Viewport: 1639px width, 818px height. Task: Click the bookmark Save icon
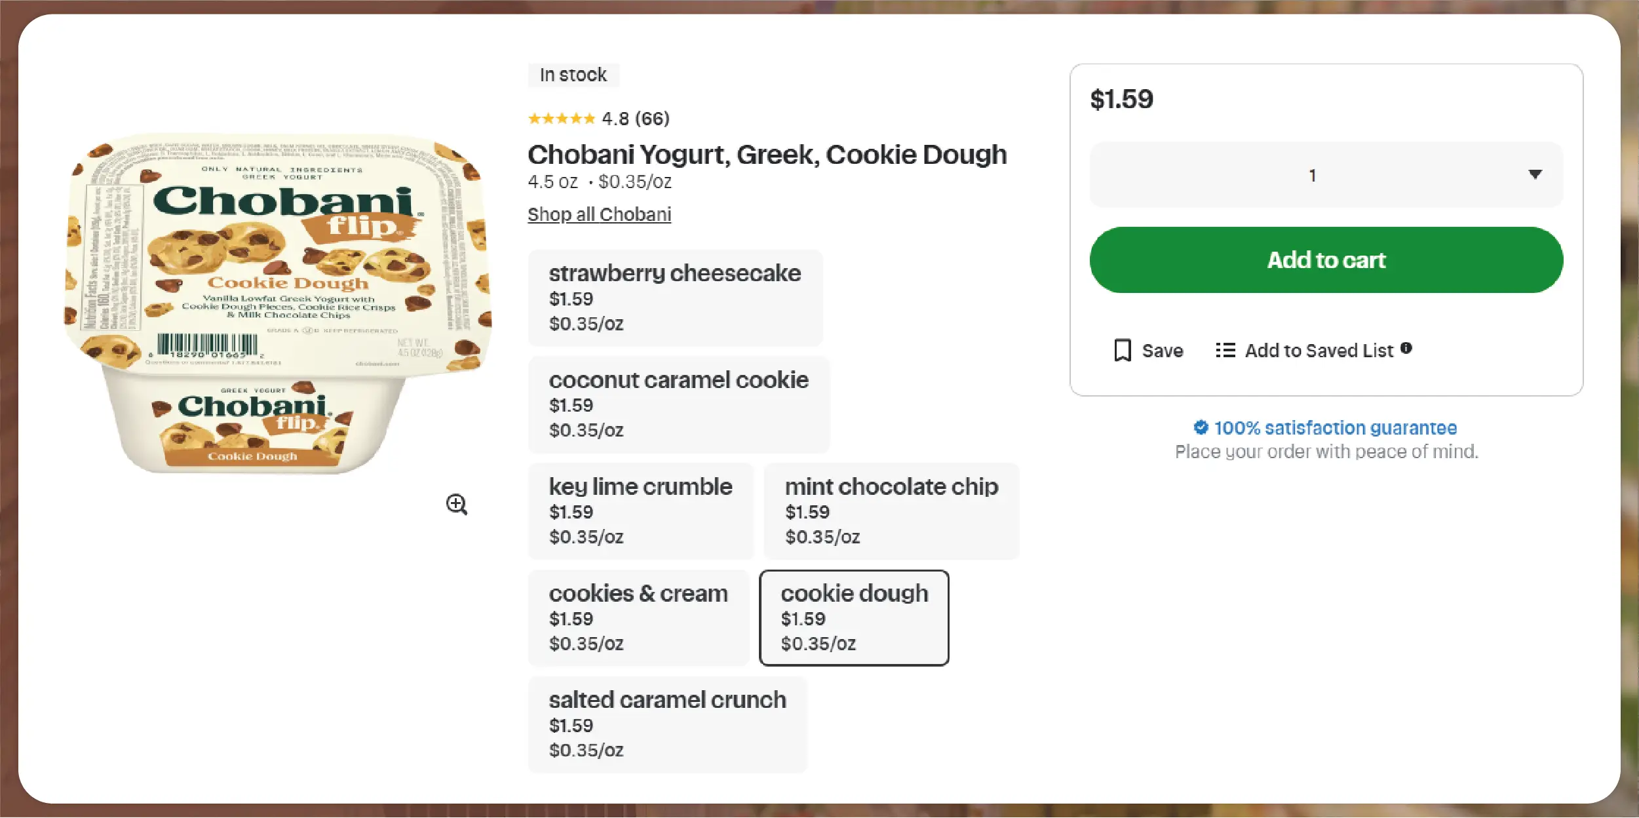tap(1123, 350)
